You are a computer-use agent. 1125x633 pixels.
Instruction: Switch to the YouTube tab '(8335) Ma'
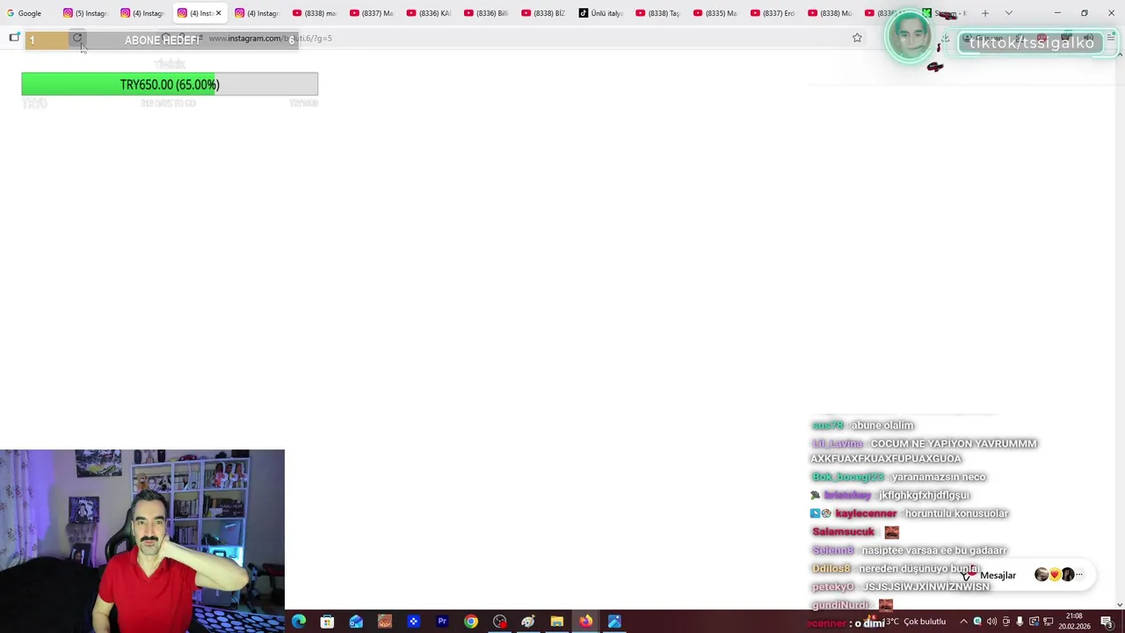tap(715, 13)
